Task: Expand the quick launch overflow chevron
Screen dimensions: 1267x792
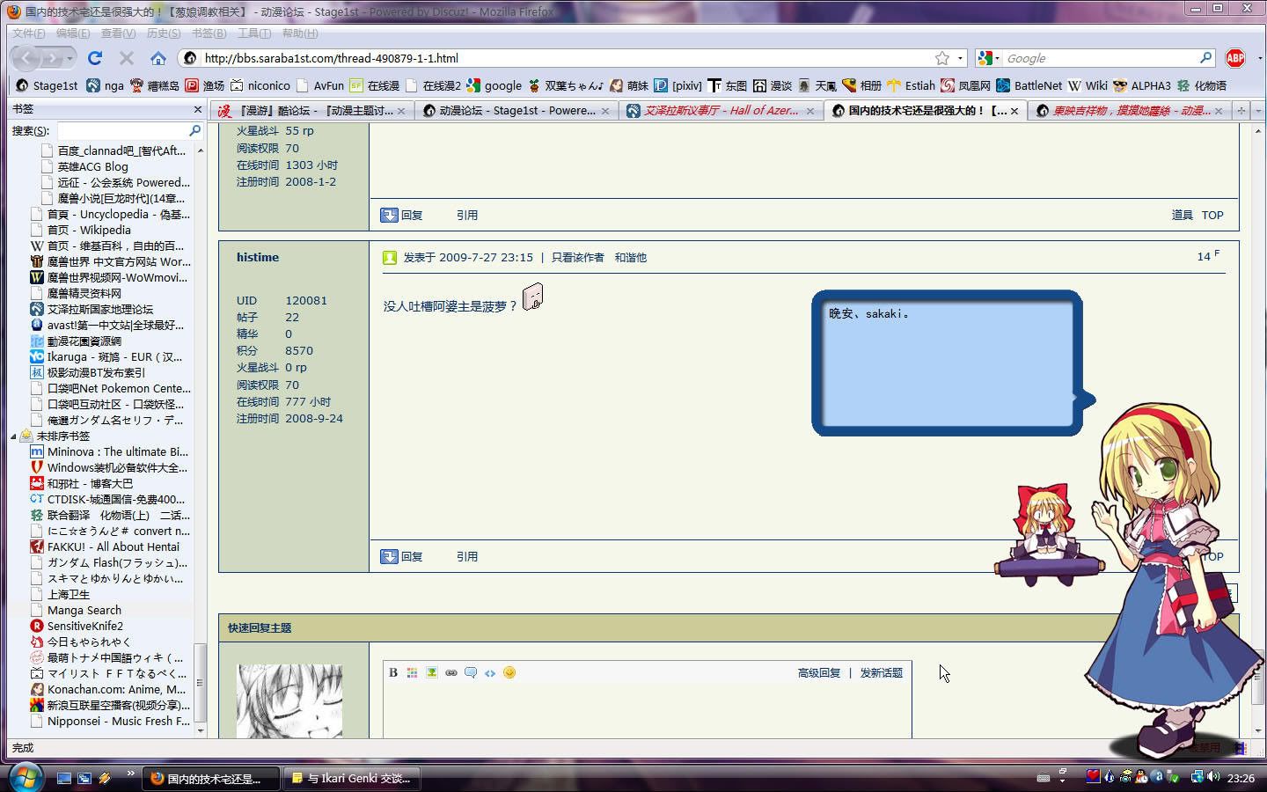Action: [x=131, y=774]
